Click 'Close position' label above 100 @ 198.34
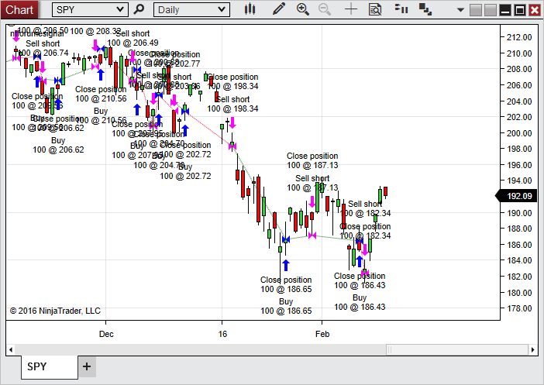544x385 pixels. 232,77
